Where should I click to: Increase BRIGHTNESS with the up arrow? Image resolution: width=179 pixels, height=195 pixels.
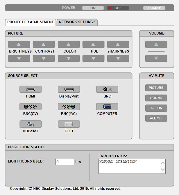[19, 44]
